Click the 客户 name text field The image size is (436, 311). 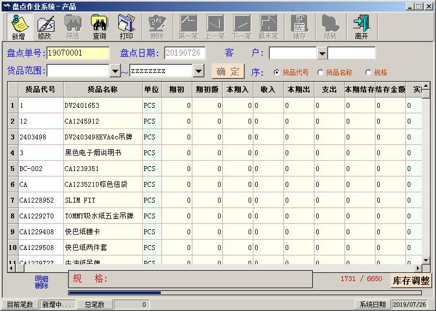[352, 53]
